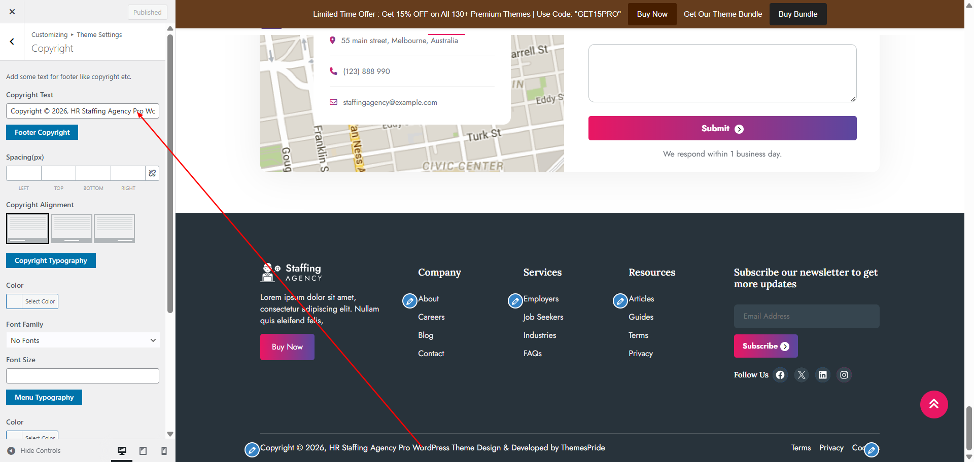Switch to tablet preview mode

point(143,450)
